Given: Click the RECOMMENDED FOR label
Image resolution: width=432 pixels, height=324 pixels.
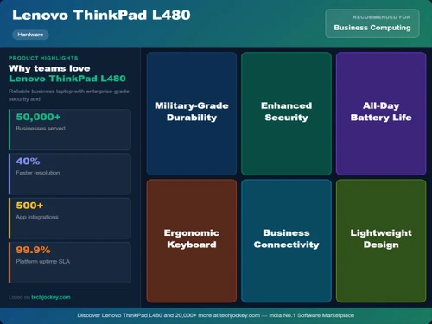Looking at the screenshot, I should [382, 17].
